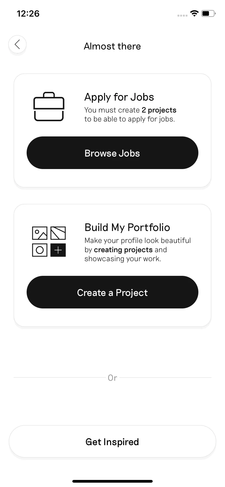Tap the circle tile in portfolio icon
Image resolution: width=225 pixels, height=487 pixels.
[x=40, y=250]
